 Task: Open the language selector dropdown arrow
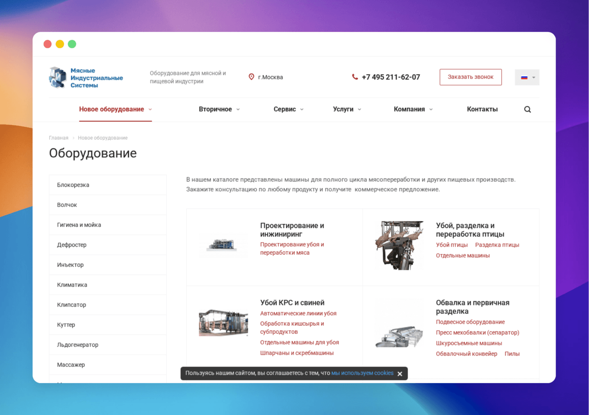[534, 78]
